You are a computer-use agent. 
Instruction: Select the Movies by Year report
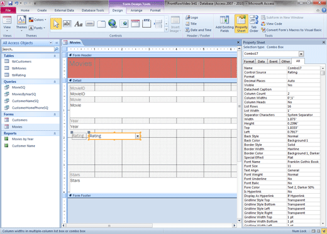23,139
